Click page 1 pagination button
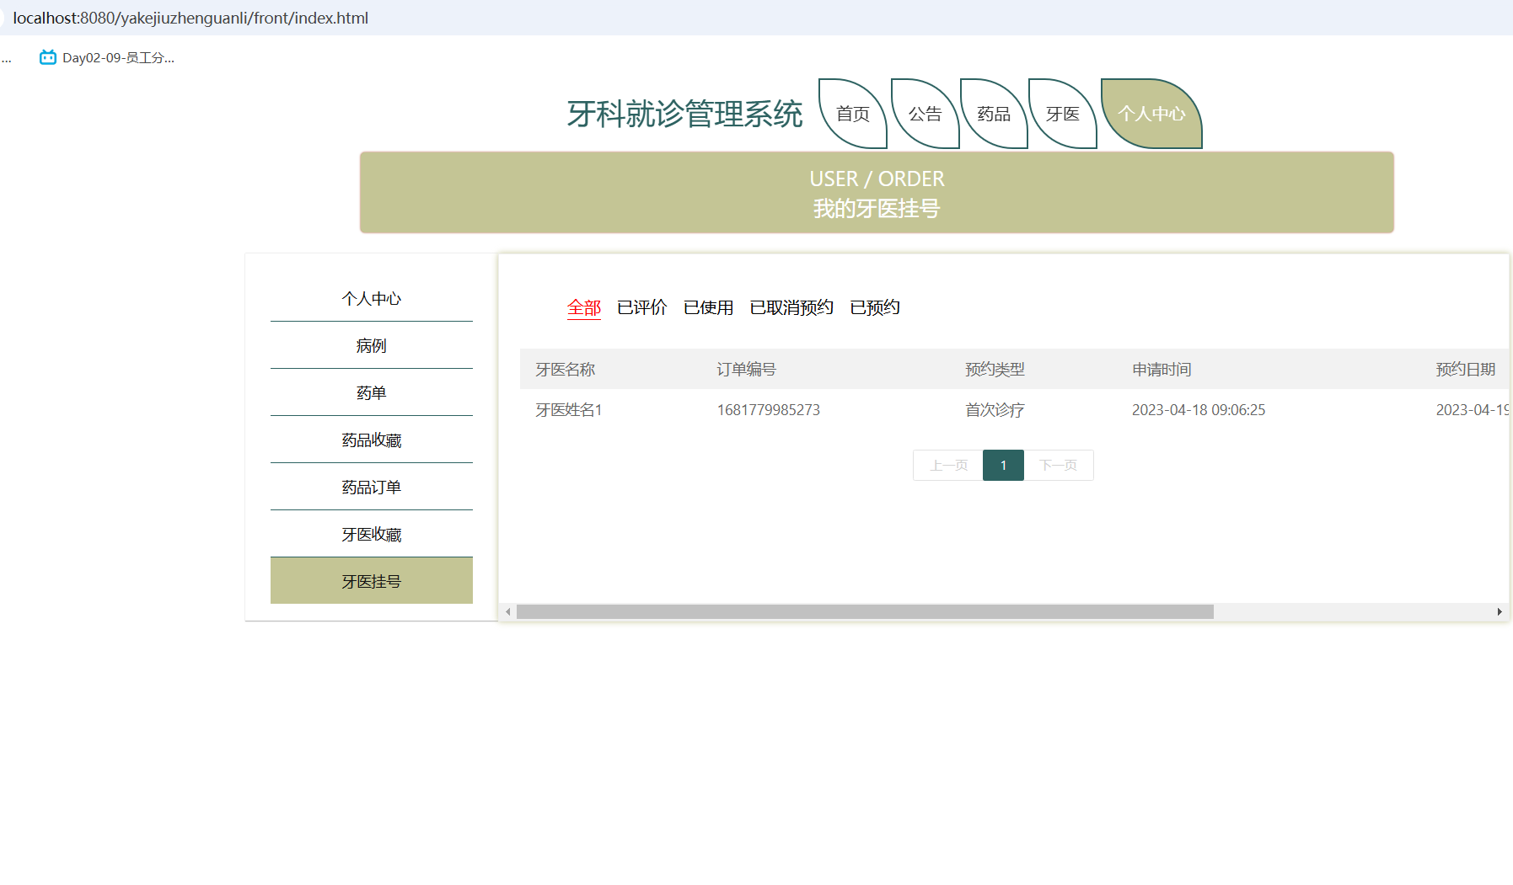1513x885 pixels. point(1003,465)
